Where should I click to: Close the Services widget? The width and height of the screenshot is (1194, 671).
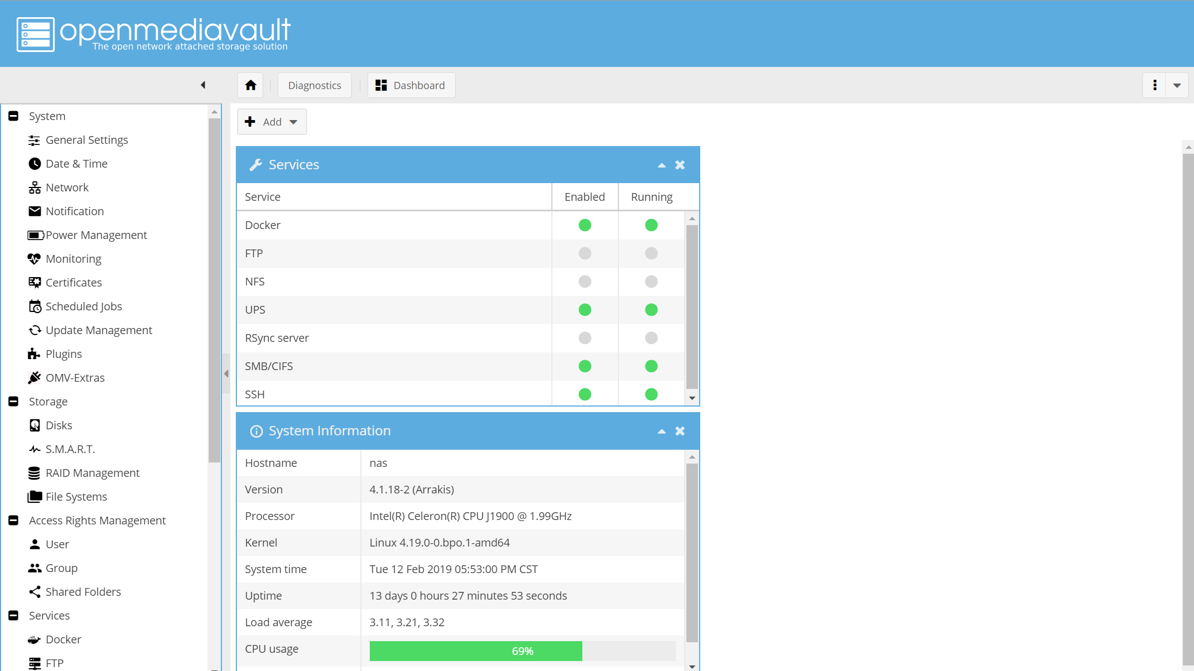coord(680,165)
